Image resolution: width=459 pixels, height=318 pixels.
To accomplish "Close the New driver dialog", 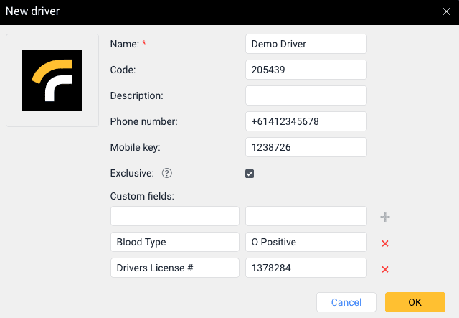I will (x=446, y=11).
